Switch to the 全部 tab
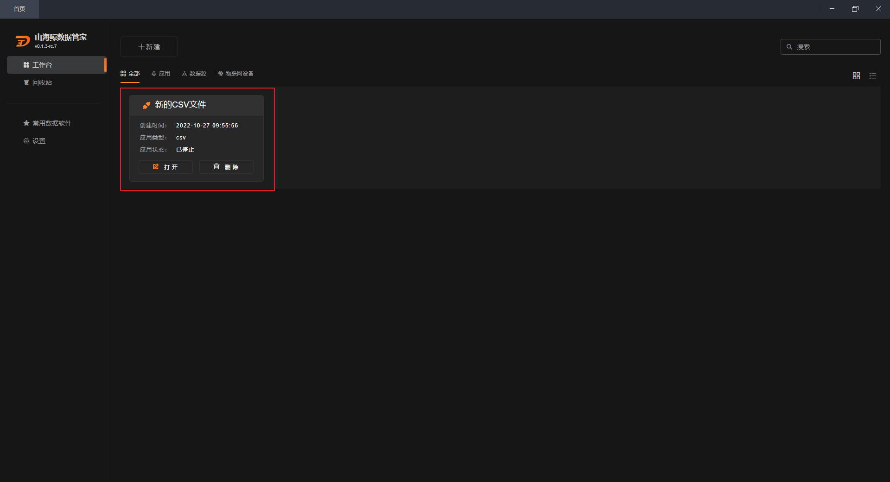The image size is (890, 482). [130, 74]
